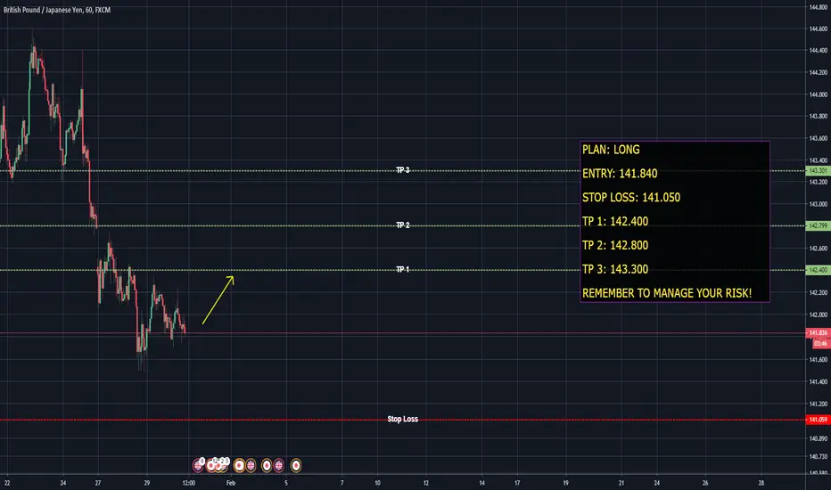Viewport: 831px width, 490px height.
Task: Open UK flag event icon nearest Feb label
Action: pos(251,465)
